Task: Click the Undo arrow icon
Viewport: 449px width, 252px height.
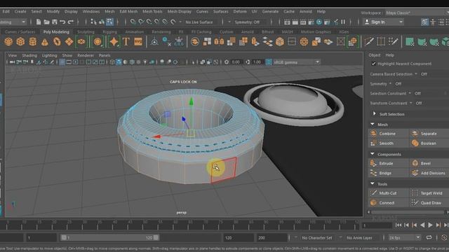Action: click(62, 22)
